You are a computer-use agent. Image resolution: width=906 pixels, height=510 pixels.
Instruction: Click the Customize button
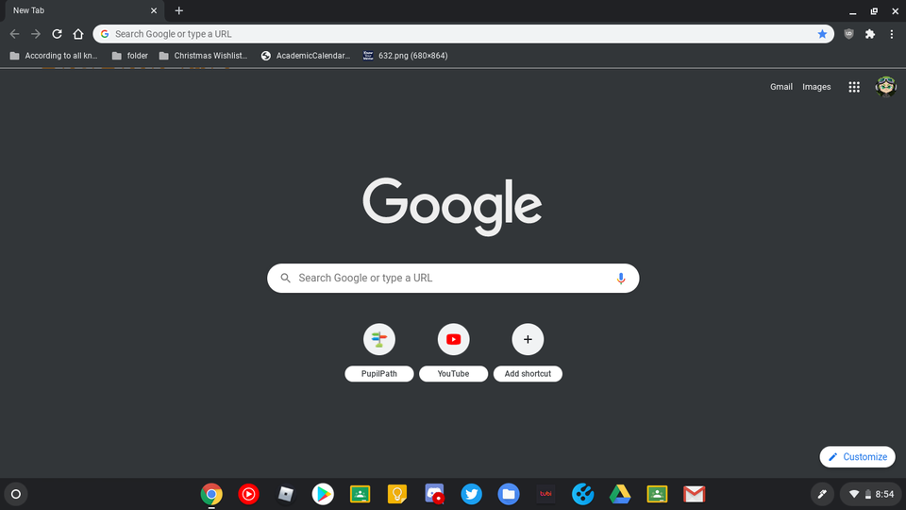pyautogui.click(x=857, y=457)
